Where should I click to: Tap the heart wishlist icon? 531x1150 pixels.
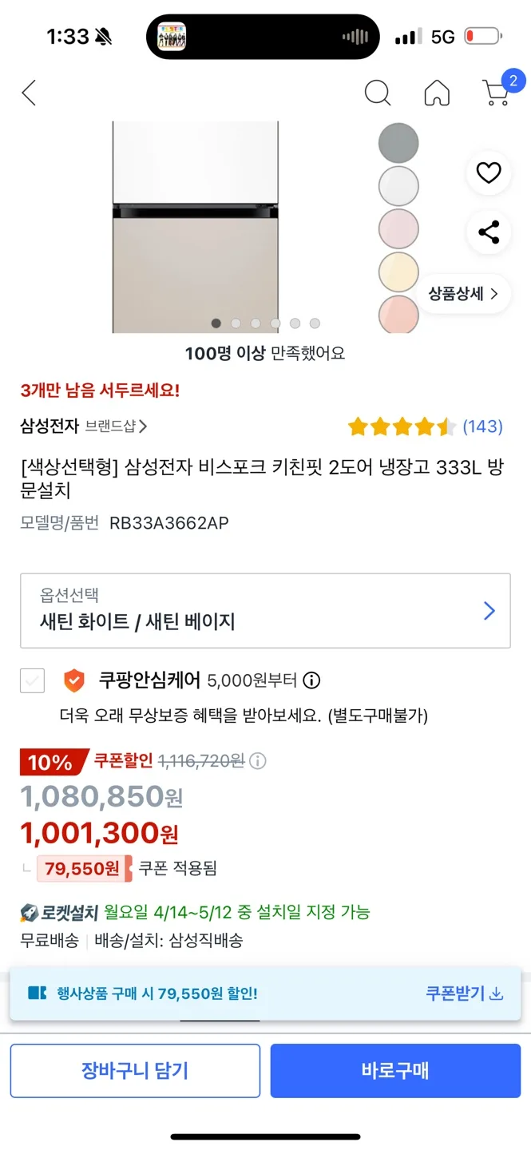pos(489,172)
